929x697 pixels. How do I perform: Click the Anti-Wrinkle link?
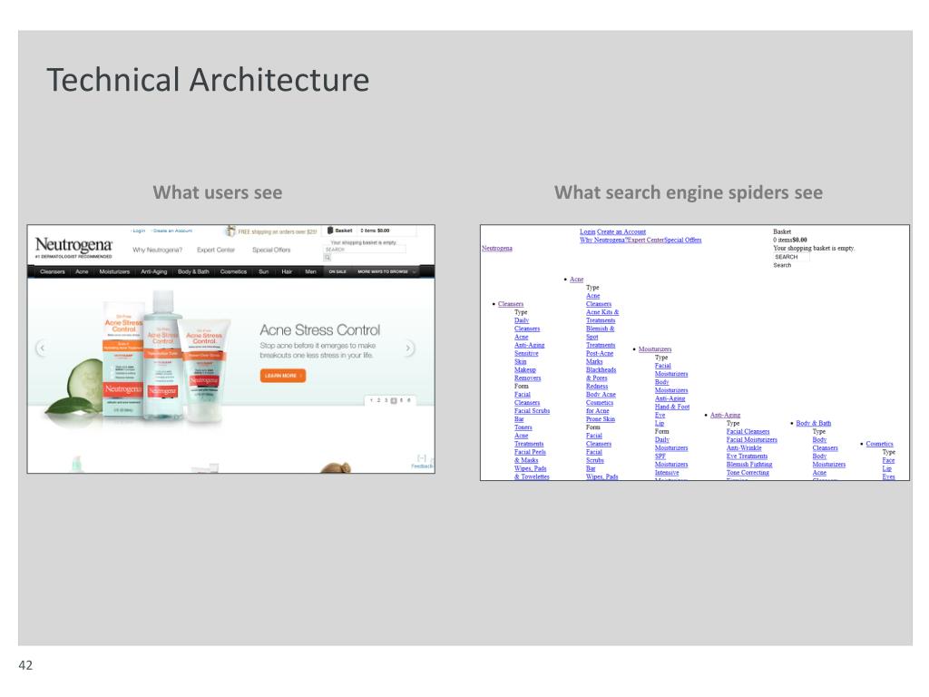(744, 448)
